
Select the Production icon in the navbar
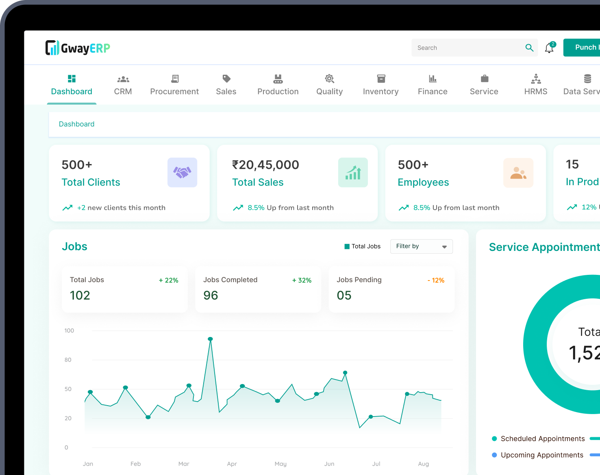(278, 78)
